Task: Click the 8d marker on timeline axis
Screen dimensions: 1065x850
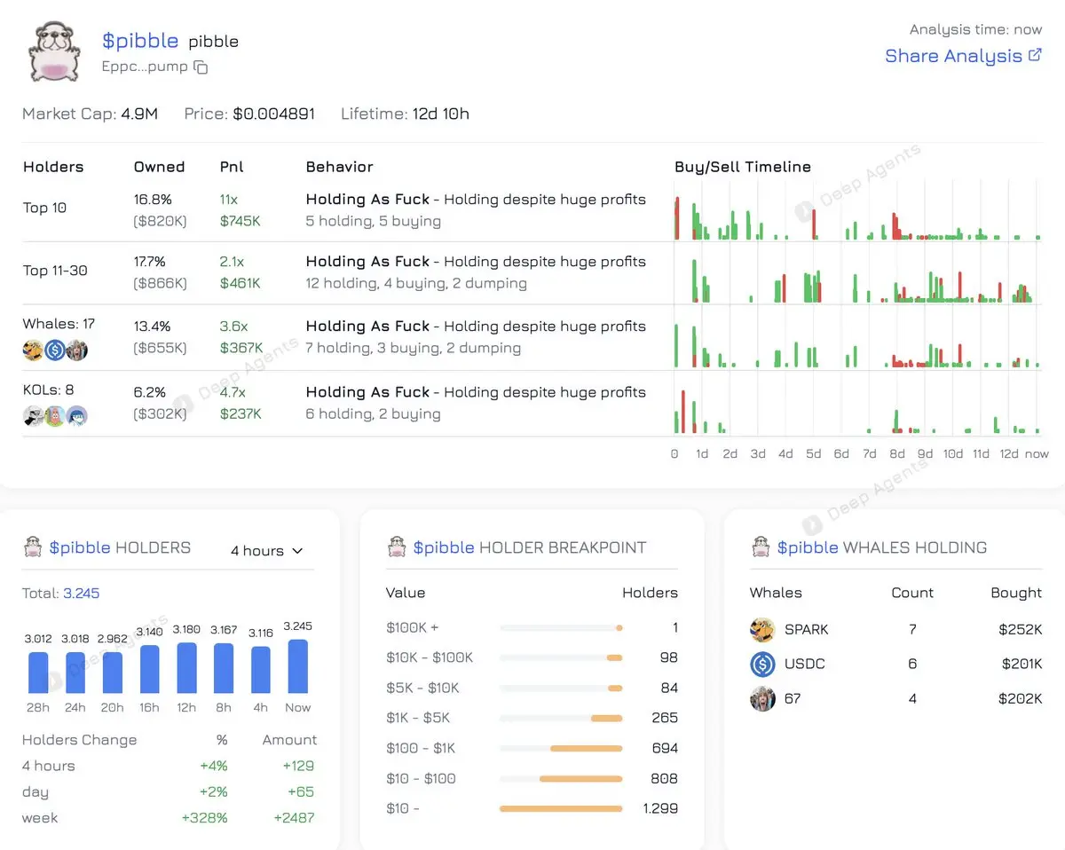Action: [x=897, y=453]
